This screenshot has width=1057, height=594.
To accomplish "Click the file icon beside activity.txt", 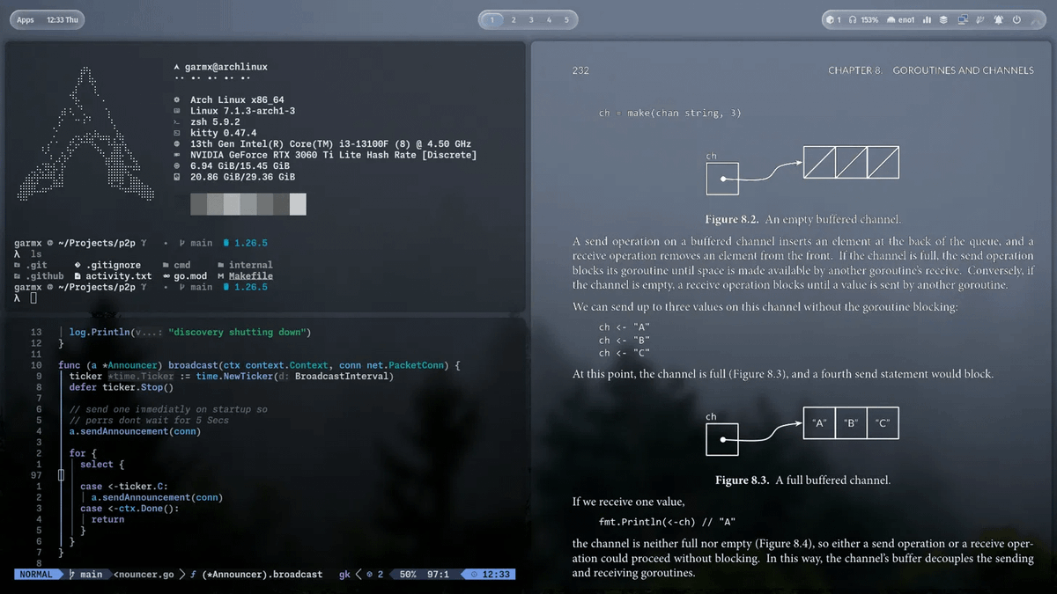I will [78, 275].
